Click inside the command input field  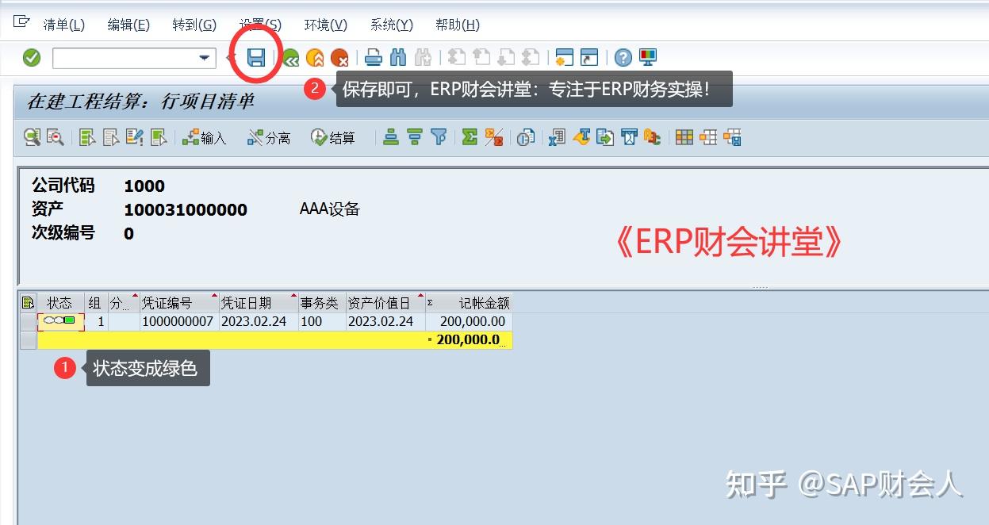click(x=119, y=57)
